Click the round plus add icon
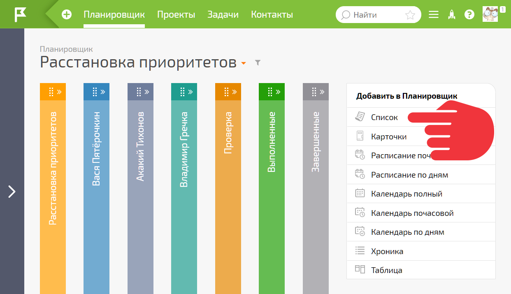Viewport: 511px width, 294px height. (x=66, y=15)
